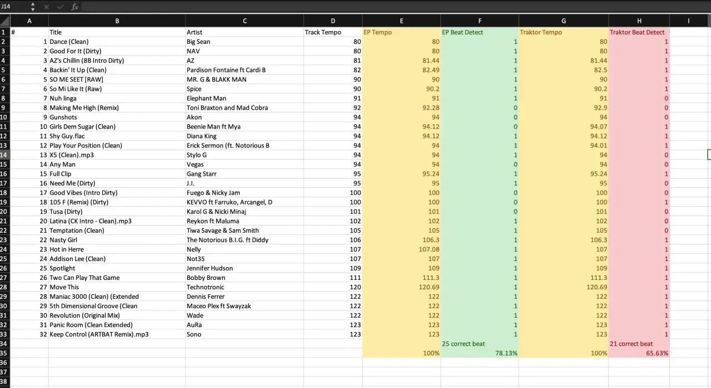The image size is (711, 388).
Task: Select the artist cell 'Gang Starr'
Action: (244, 173)
